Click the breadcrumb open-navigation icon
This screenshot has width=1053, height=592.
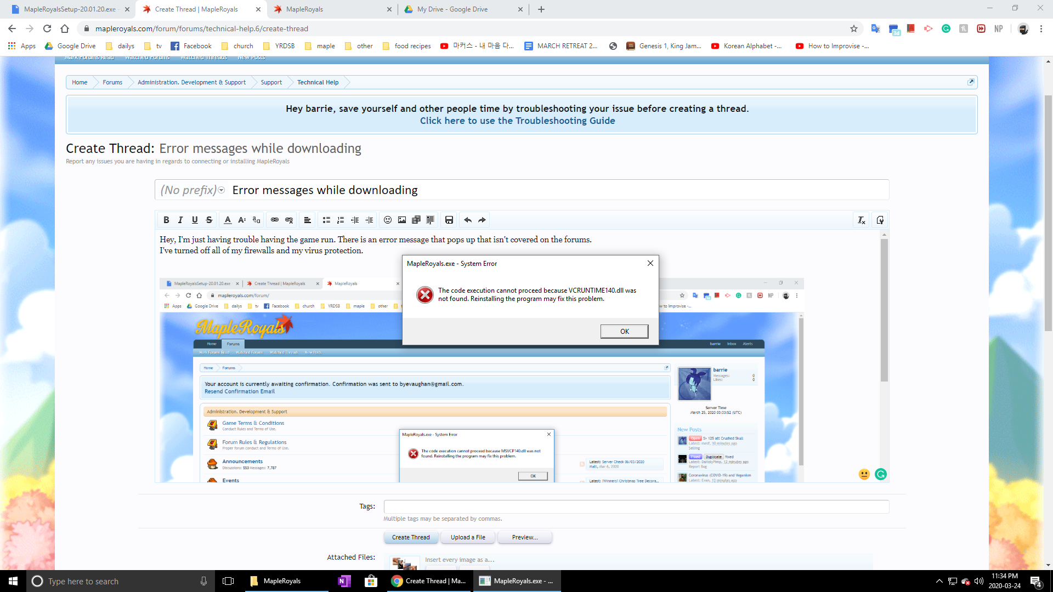coord(971,82)
